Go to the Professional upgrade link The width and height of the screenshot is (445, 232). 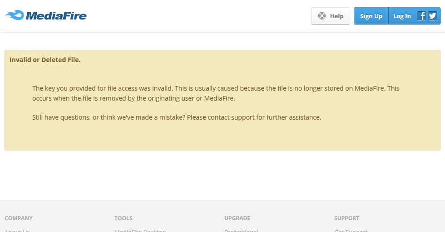pyautogui.click(x=241, y=230)
